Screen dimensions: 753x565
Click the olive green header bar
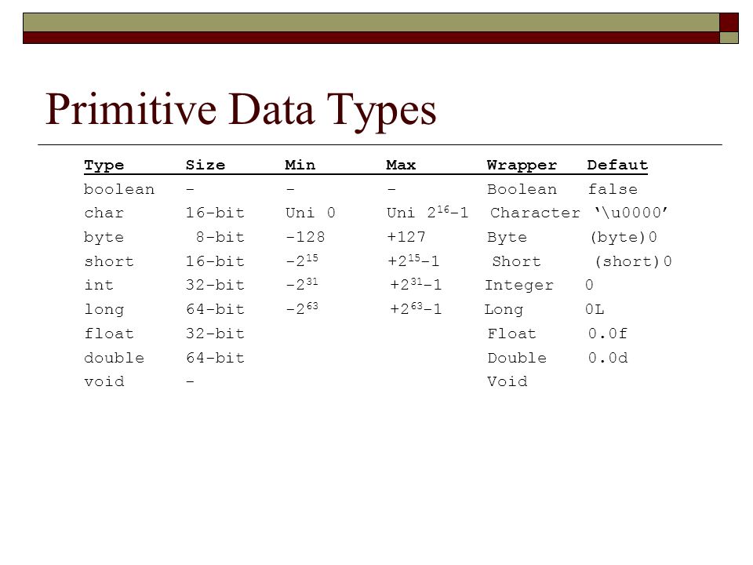371,23
